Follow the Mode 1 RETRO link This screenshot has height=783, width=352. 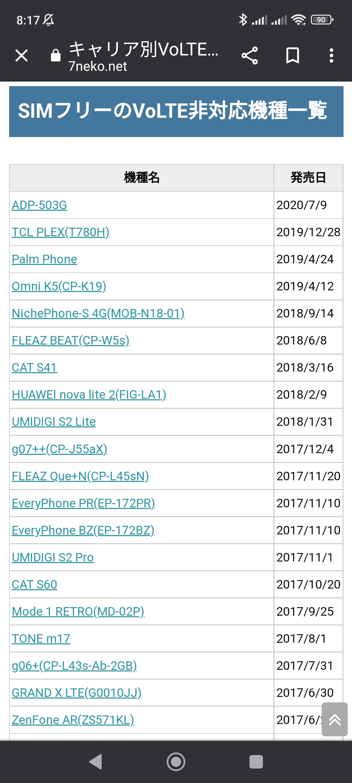[x=78, y=611]
